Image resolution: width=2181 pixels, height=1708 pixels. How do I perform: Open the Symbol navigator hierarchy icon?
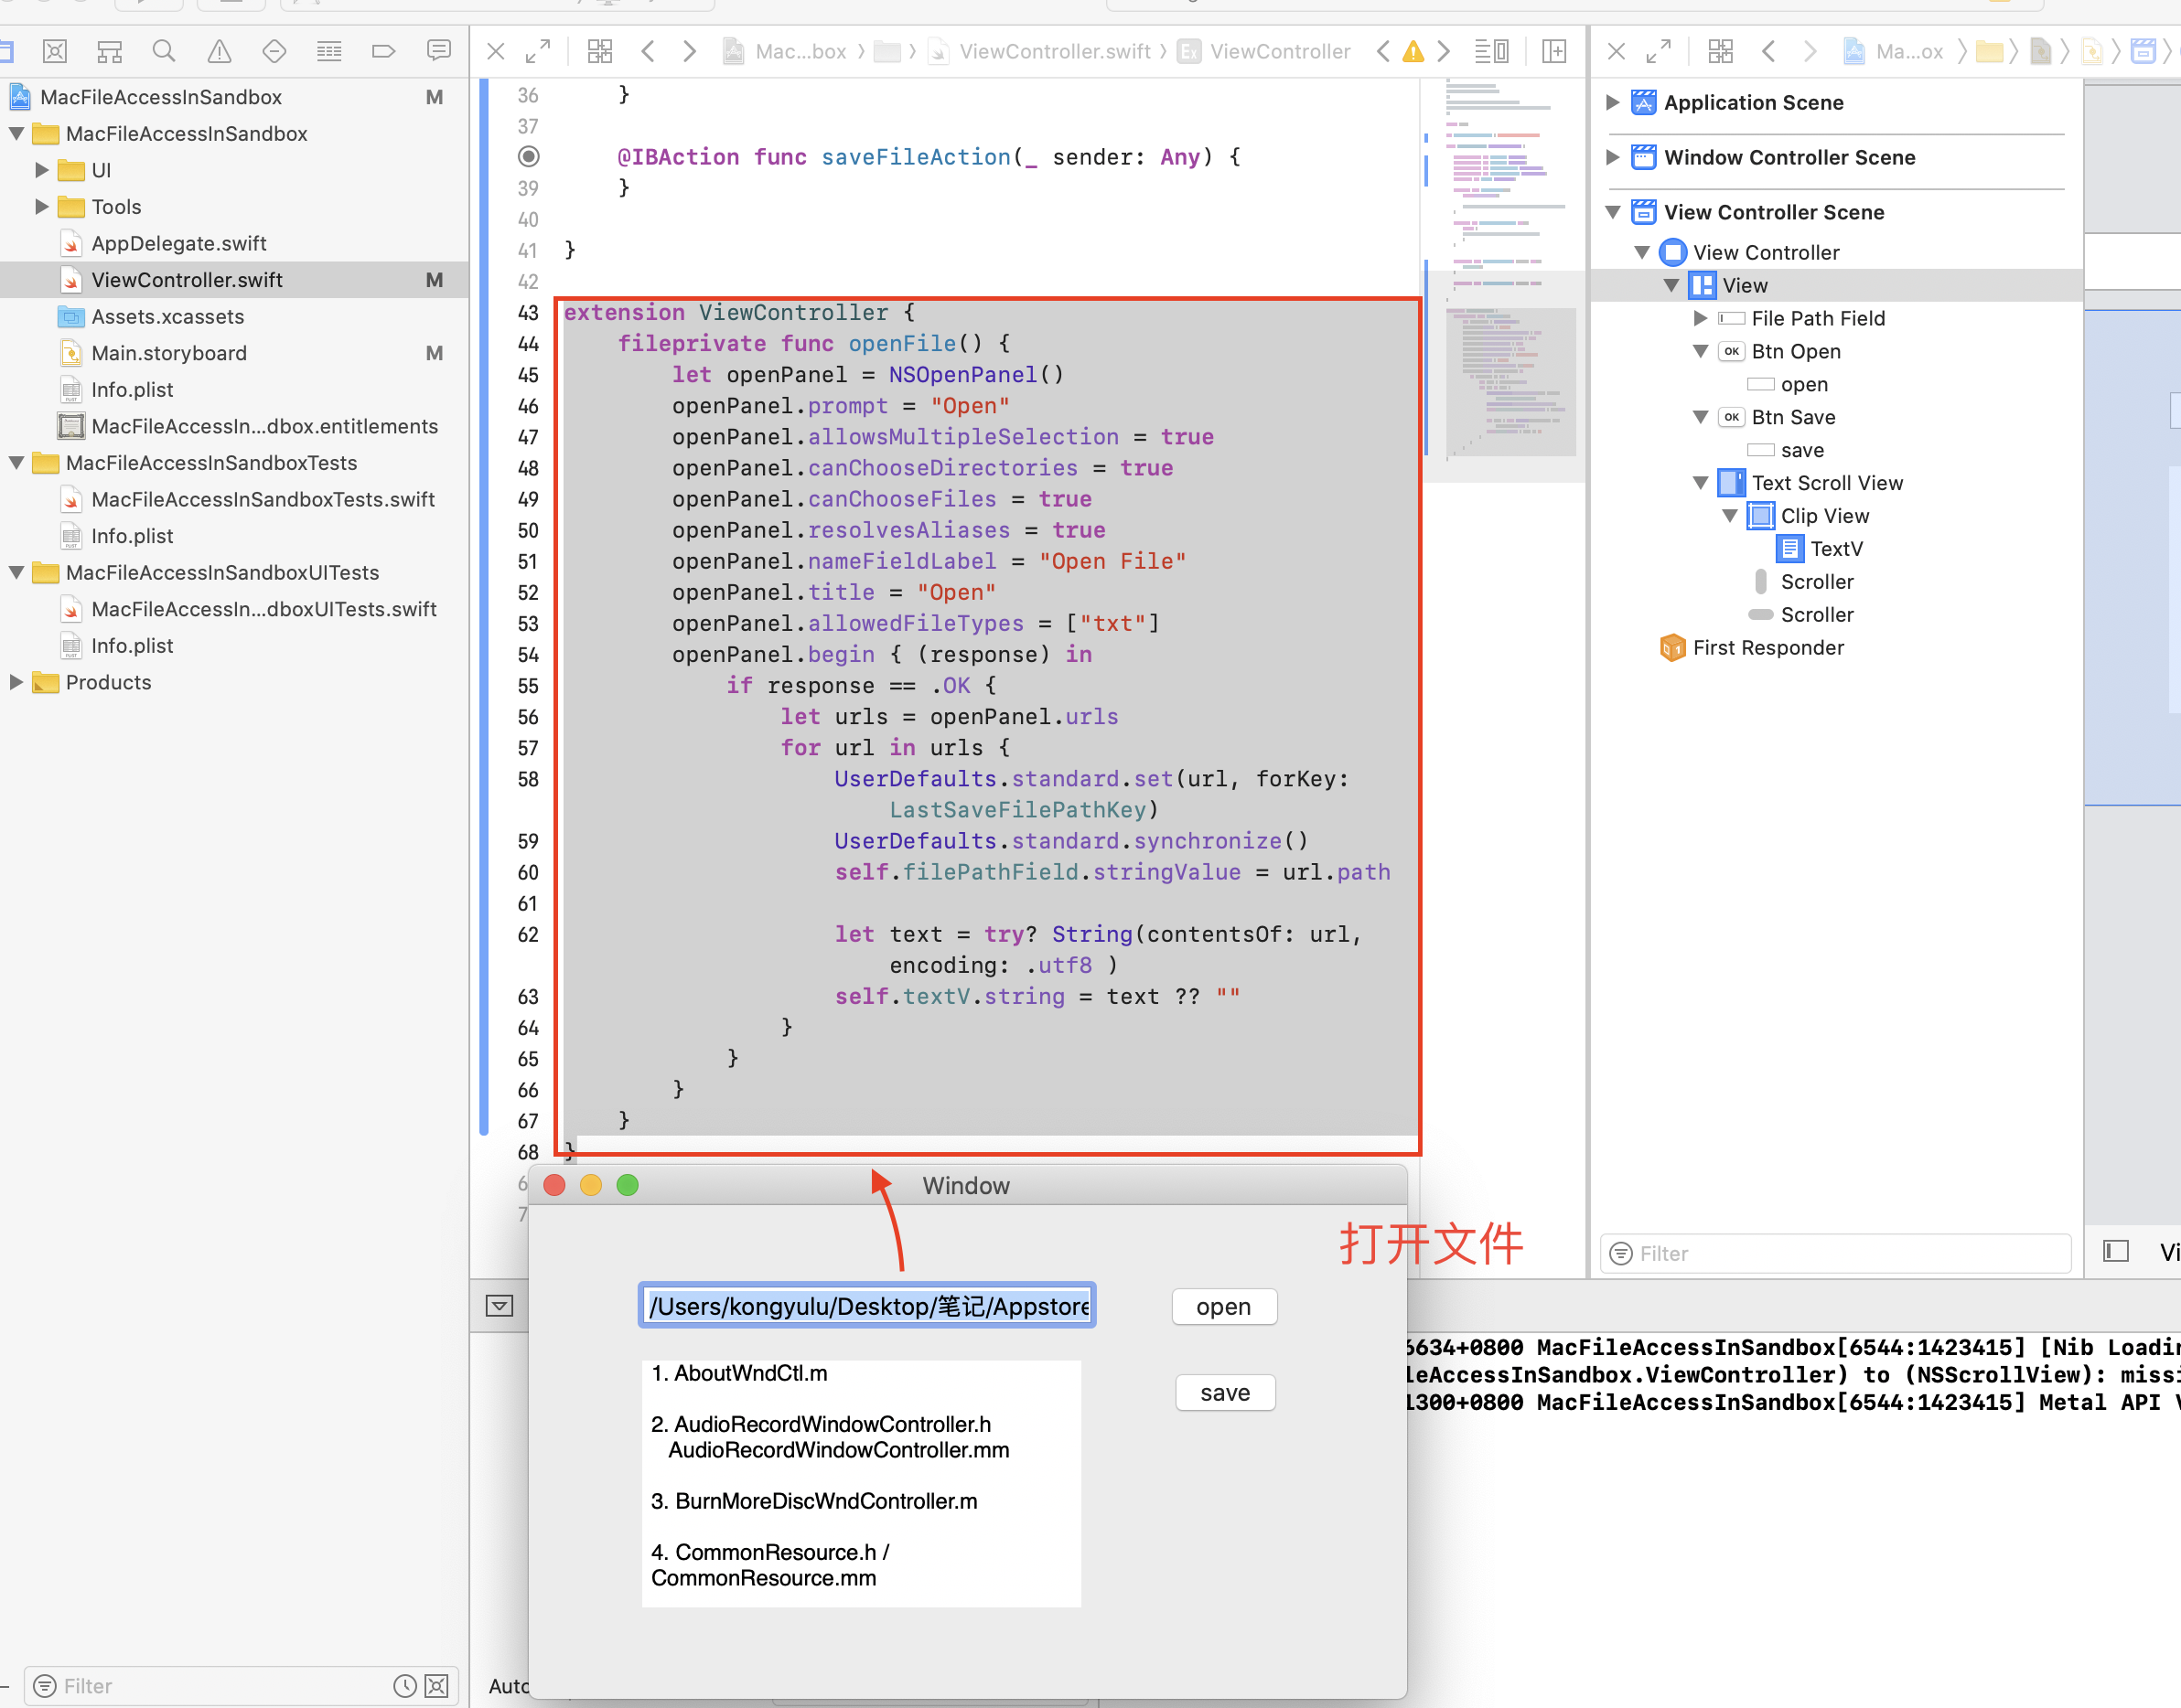(110, 51)
